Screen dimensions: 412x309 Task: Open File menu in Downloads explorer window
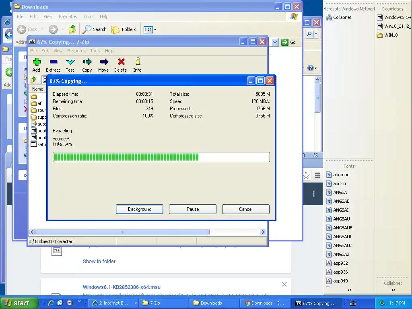20,16
